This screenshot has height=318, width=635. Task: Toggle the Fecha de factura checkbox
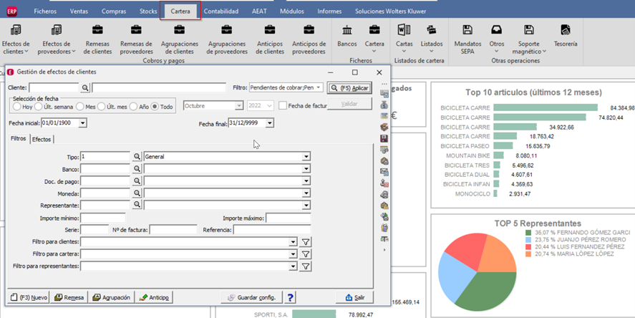click(283, 106)
